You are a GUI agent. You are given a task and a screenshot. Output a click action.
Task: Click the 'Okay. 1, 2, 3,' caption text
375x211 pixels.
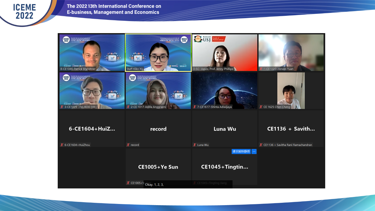coord(154,185)
